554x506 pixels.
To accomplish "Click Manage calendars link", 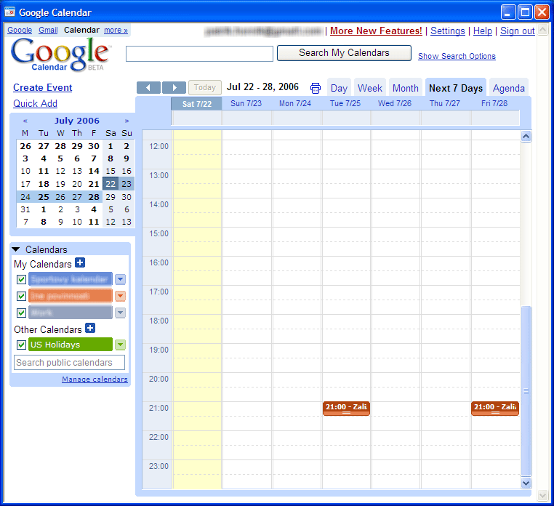I will click(x=95, y=379).
